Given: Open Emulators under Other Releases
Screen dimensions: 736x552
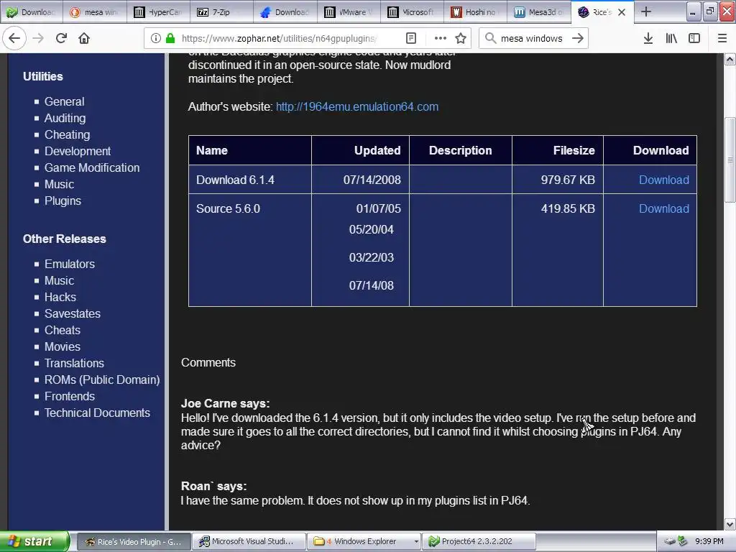Looking at the screenshot, I should tap(70, 264).
